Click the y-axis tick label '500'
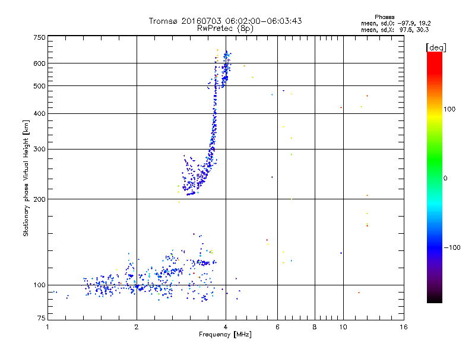The image size is (475, 356). point(39,86)
